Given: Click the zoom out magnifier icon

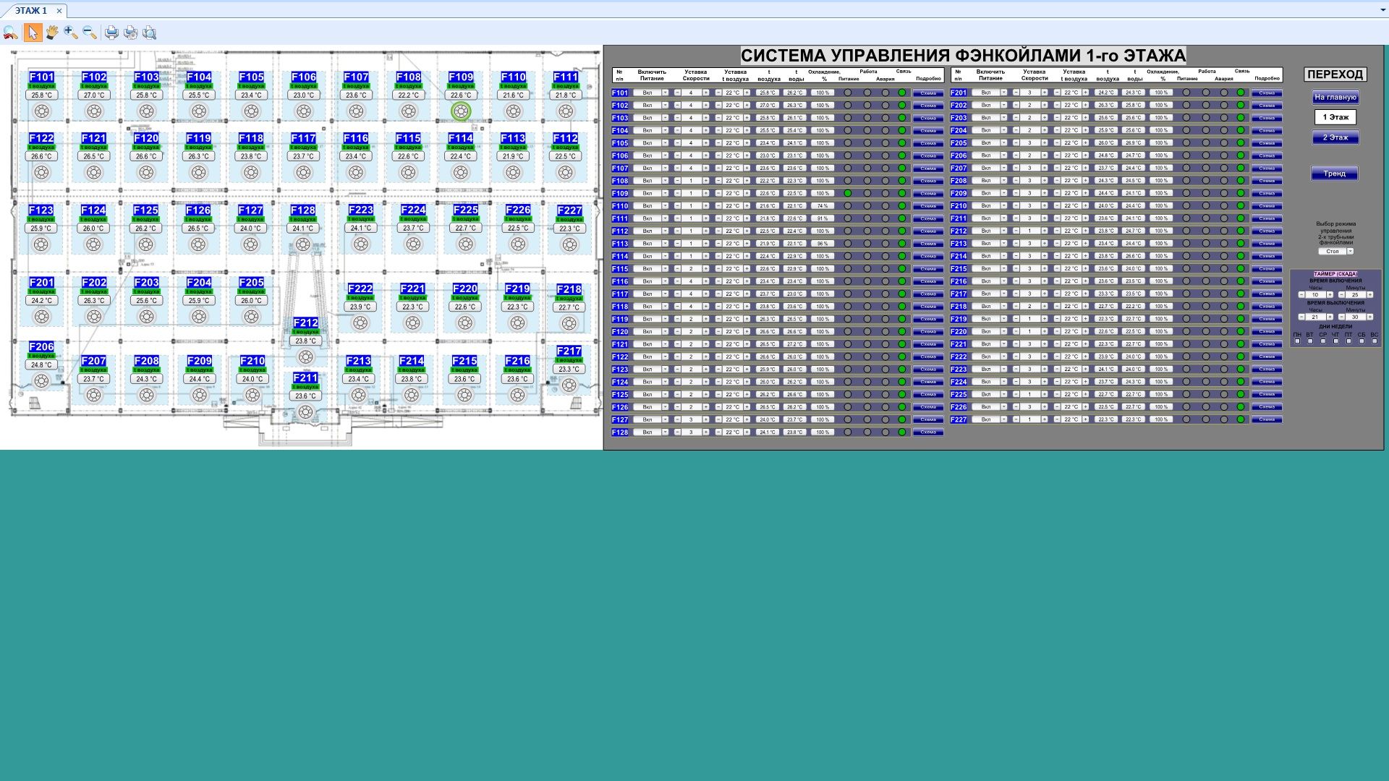Looking at the screenshot, I should 90,33.
